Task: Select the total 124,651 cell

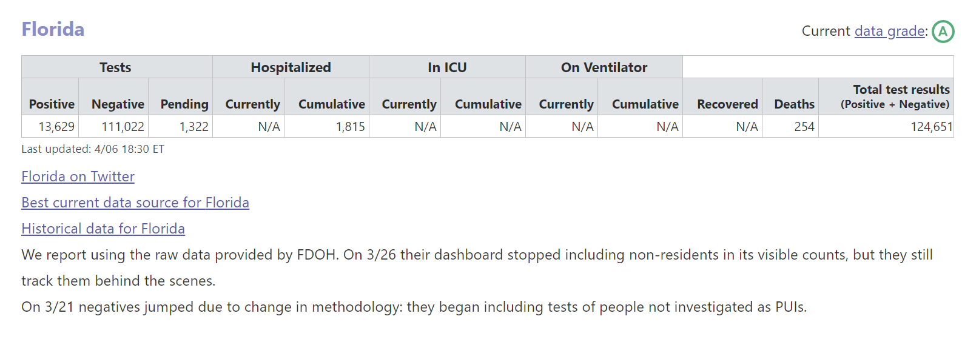Action: (886, 127)
